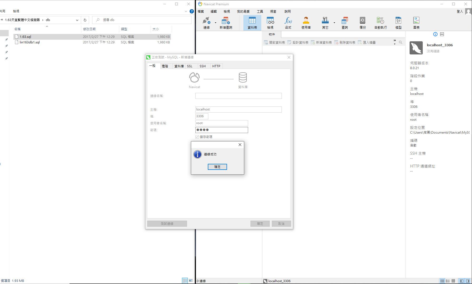
Task: Click the 密碼 password field
Action: coord(222,130)
